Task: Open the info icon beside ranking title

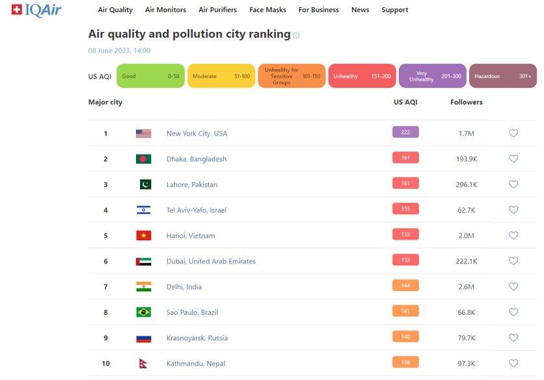Action: click(x=296, y=35)
